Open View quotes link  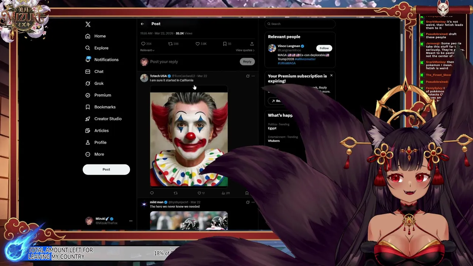(x=245, y=50)
